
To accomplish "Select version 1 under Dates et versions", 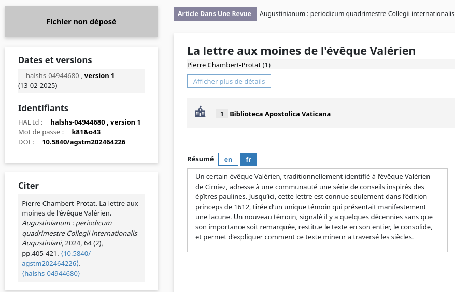I will [x=99, y=75].
